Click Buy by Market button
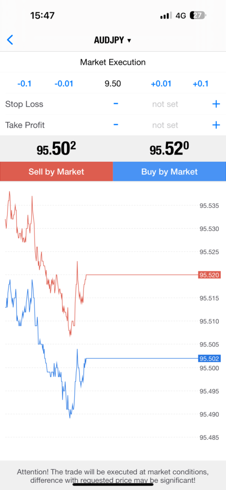 pyautogui.click(x=169, y=172)
